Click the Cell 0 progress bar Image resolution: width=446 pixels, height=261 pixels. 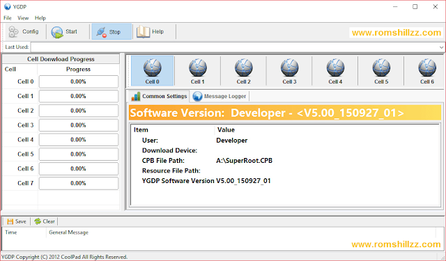[x=79, y=81]
